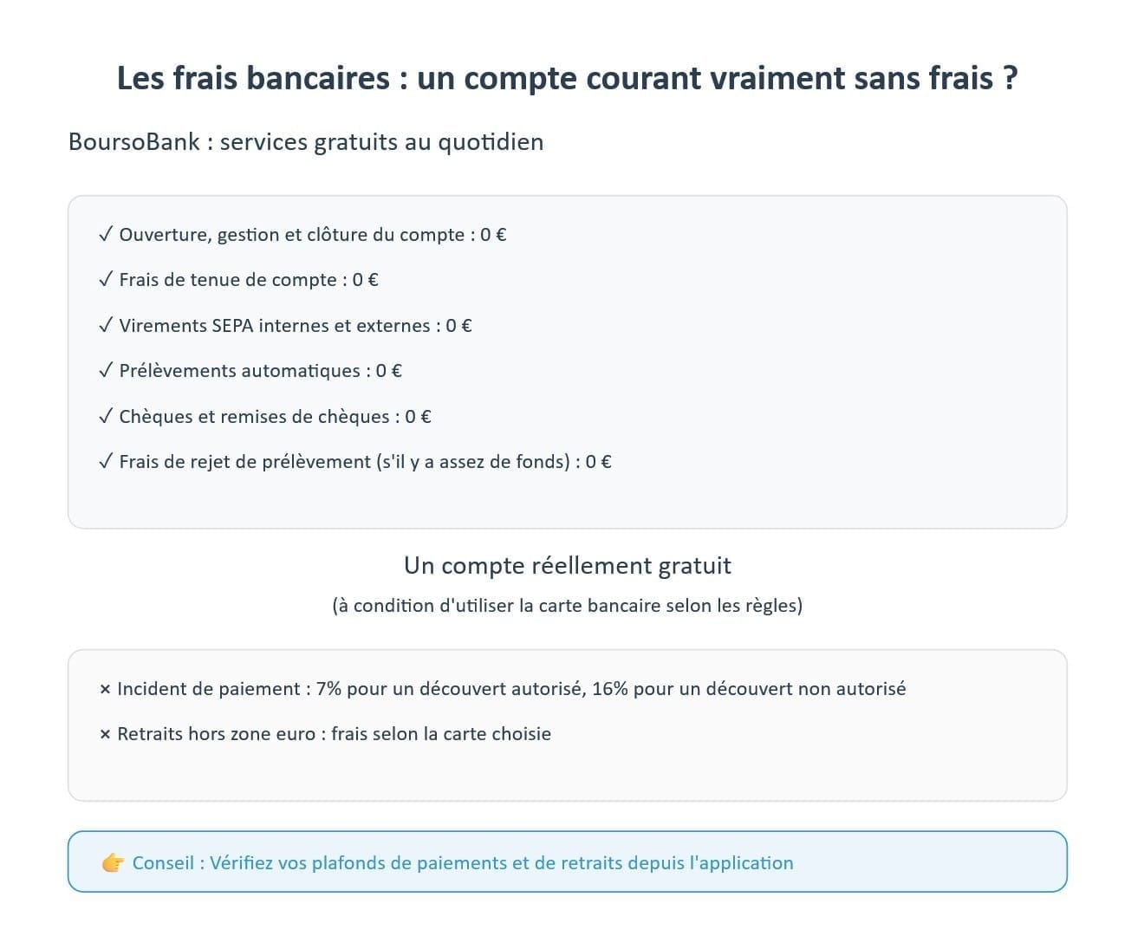
Task: Click the checkmark beside Prélèvements automatiques
Action: point(106,370)
